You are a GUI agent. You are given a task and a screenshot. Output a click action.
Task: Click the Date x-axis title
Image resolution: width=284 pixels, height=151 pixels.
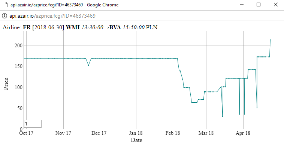pyautogui.click(x=136, y=140)
